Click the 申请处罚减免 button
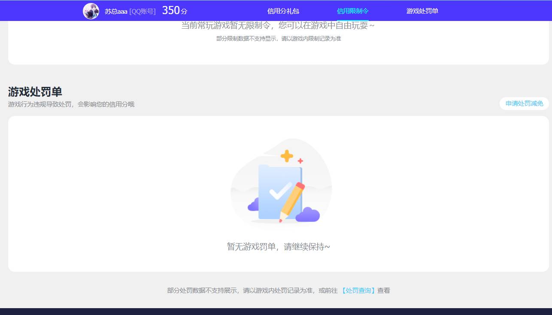This screenshot has width=552, height=315. [x=524, y=104]
